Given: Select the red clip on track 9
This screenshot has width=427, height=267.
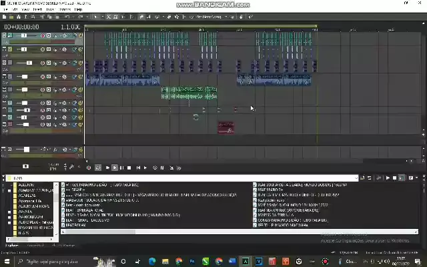Looking at the screenshot, I should (226, 127).
